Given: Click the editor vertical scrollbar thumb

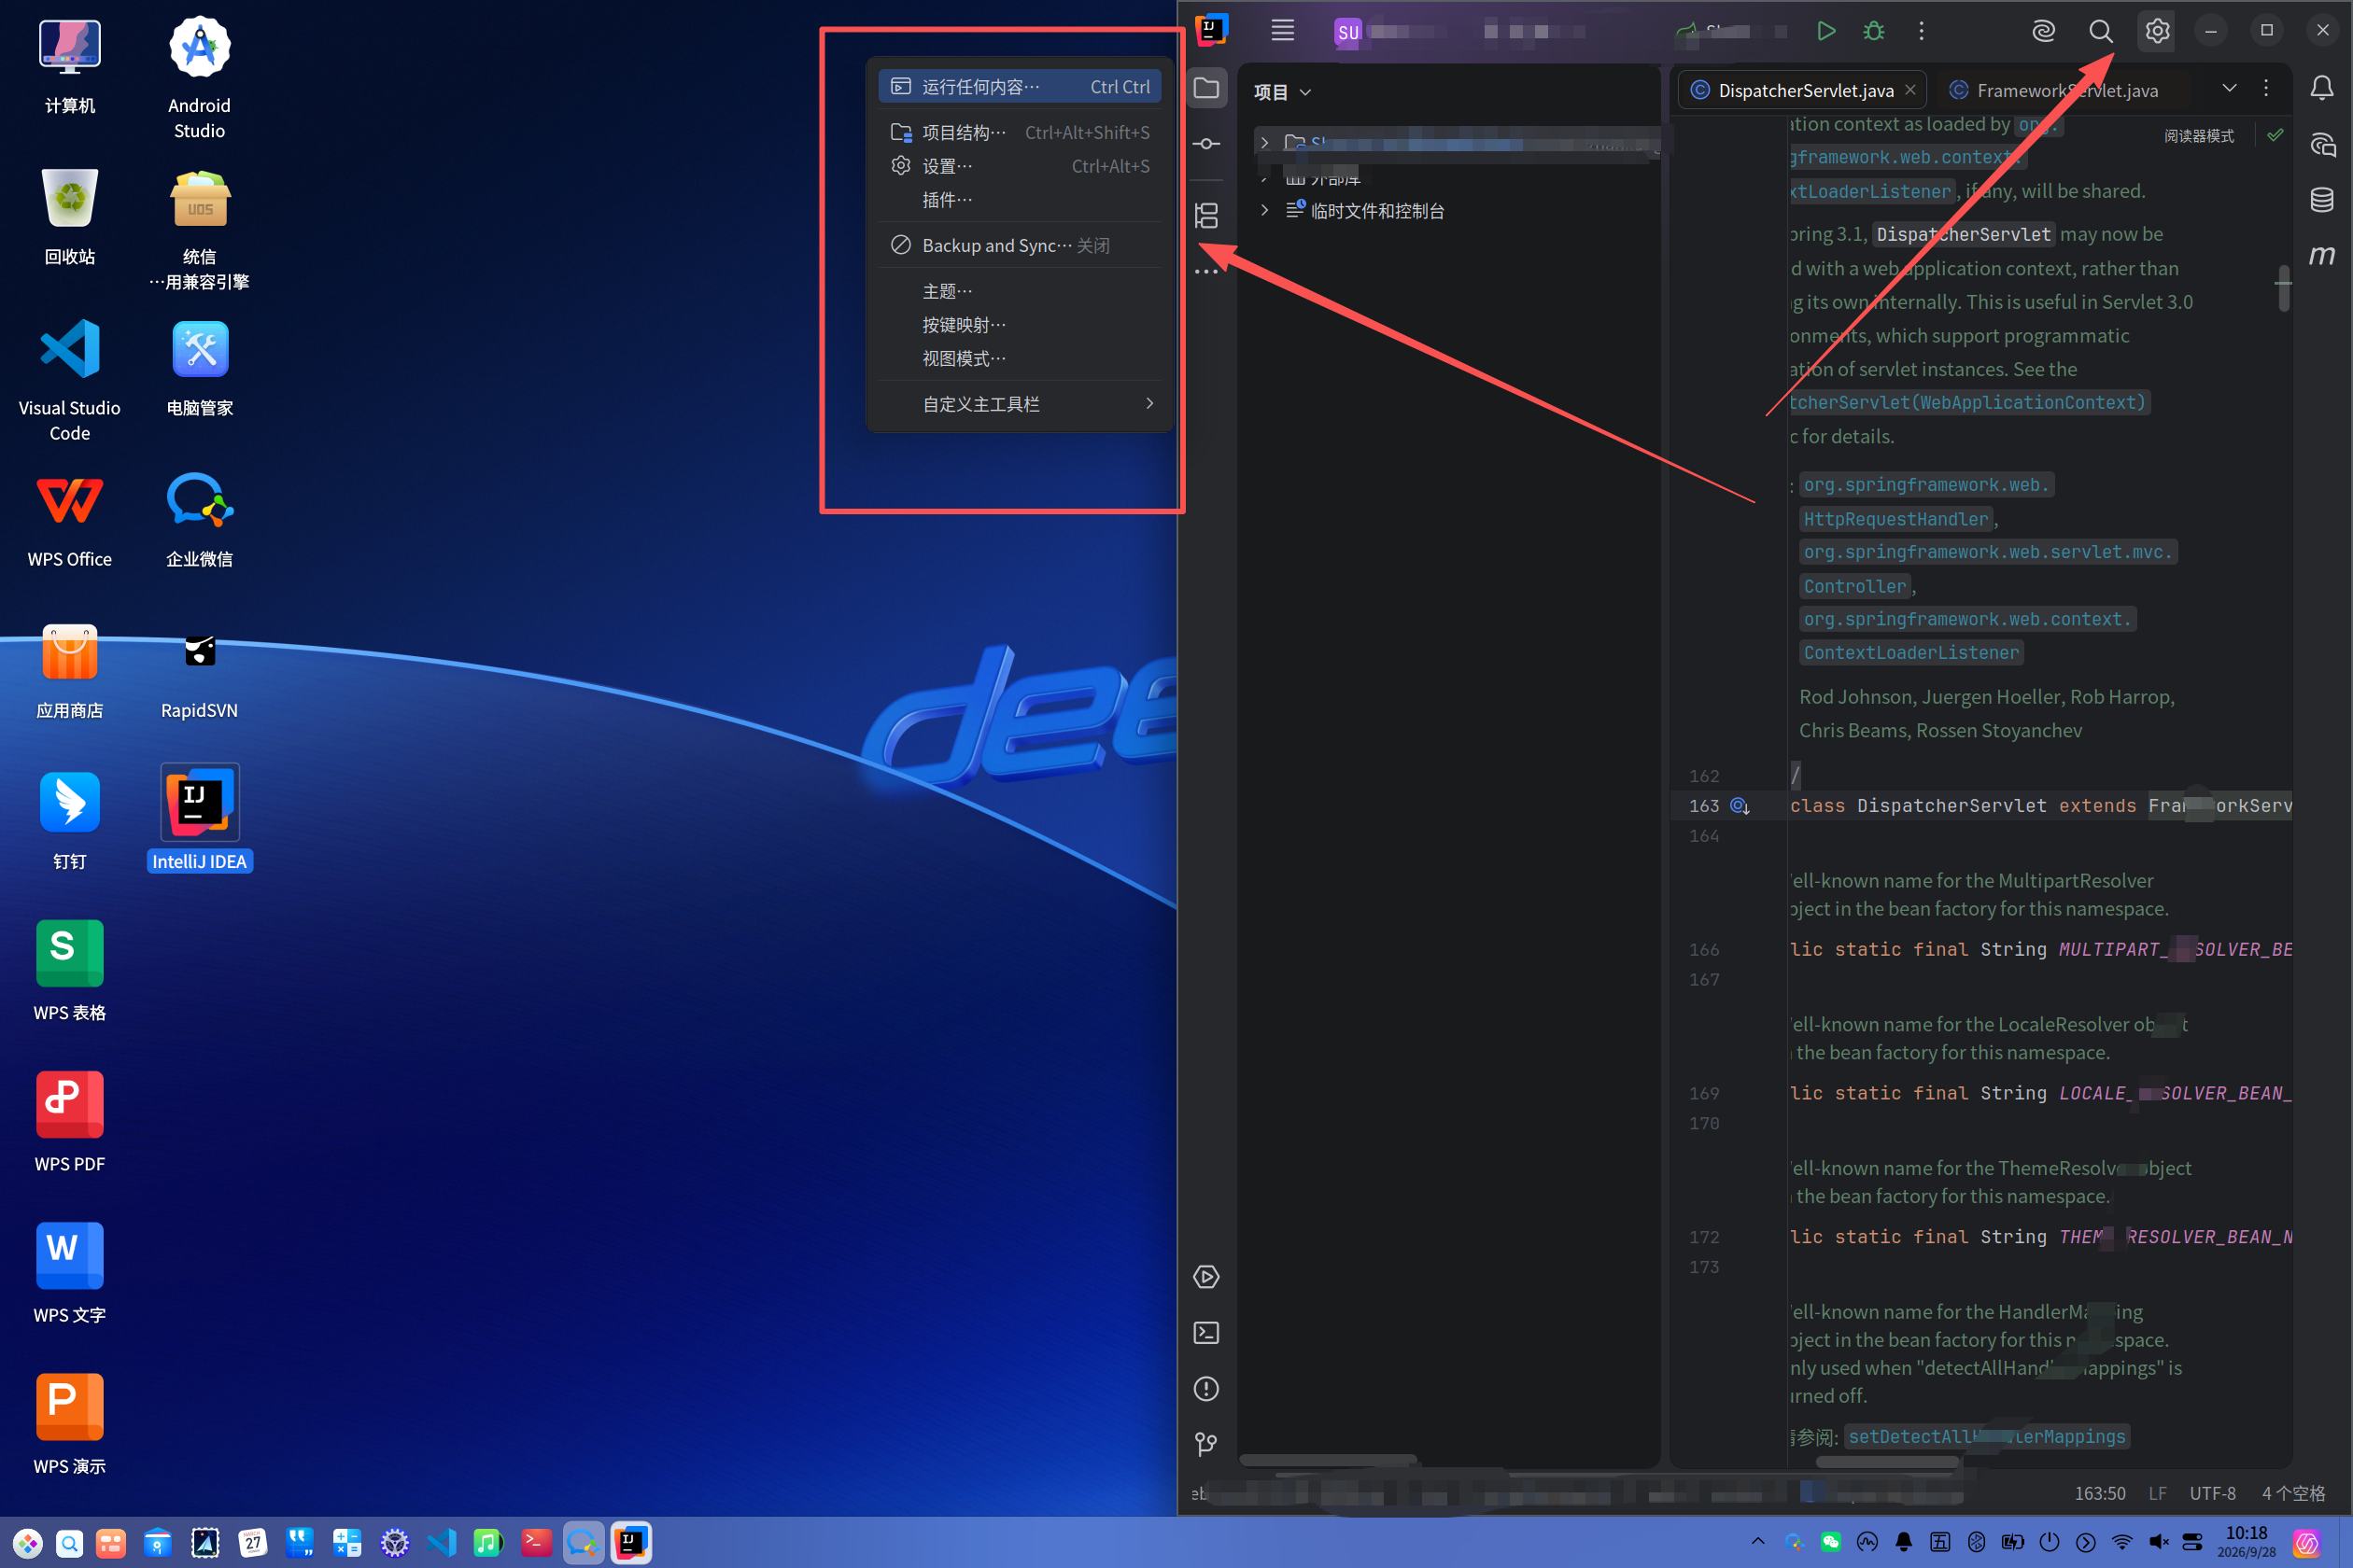Looking at the screenshot, I should [x=2284, y=288].
